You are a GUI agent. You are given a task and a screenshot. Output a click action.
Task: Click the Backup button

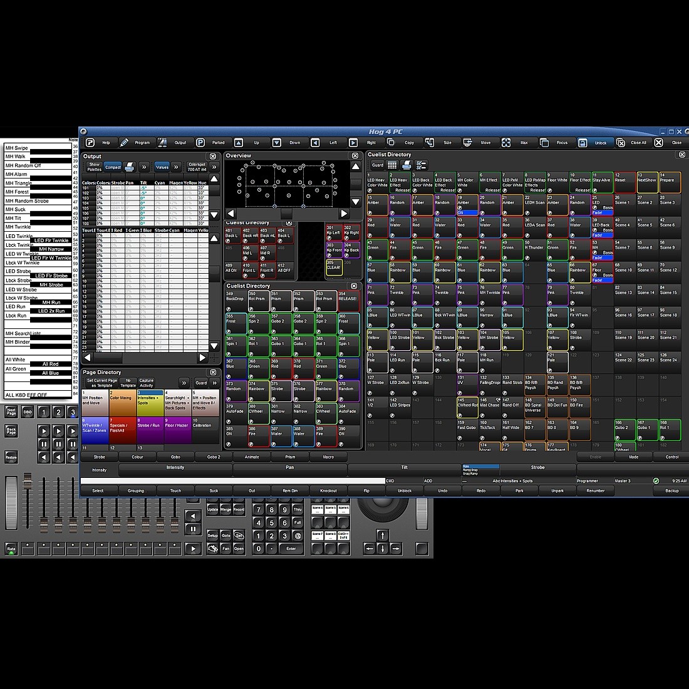671,491
